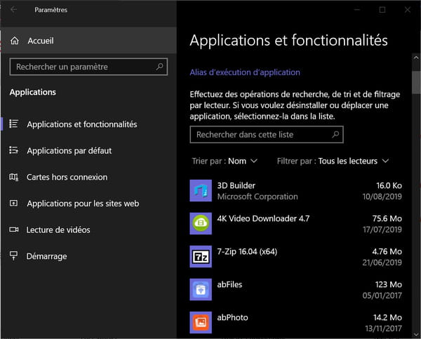Focus the Rechercher dans cette liste field
This screenshot has width=421, height=339.
[x=267, y=134]
